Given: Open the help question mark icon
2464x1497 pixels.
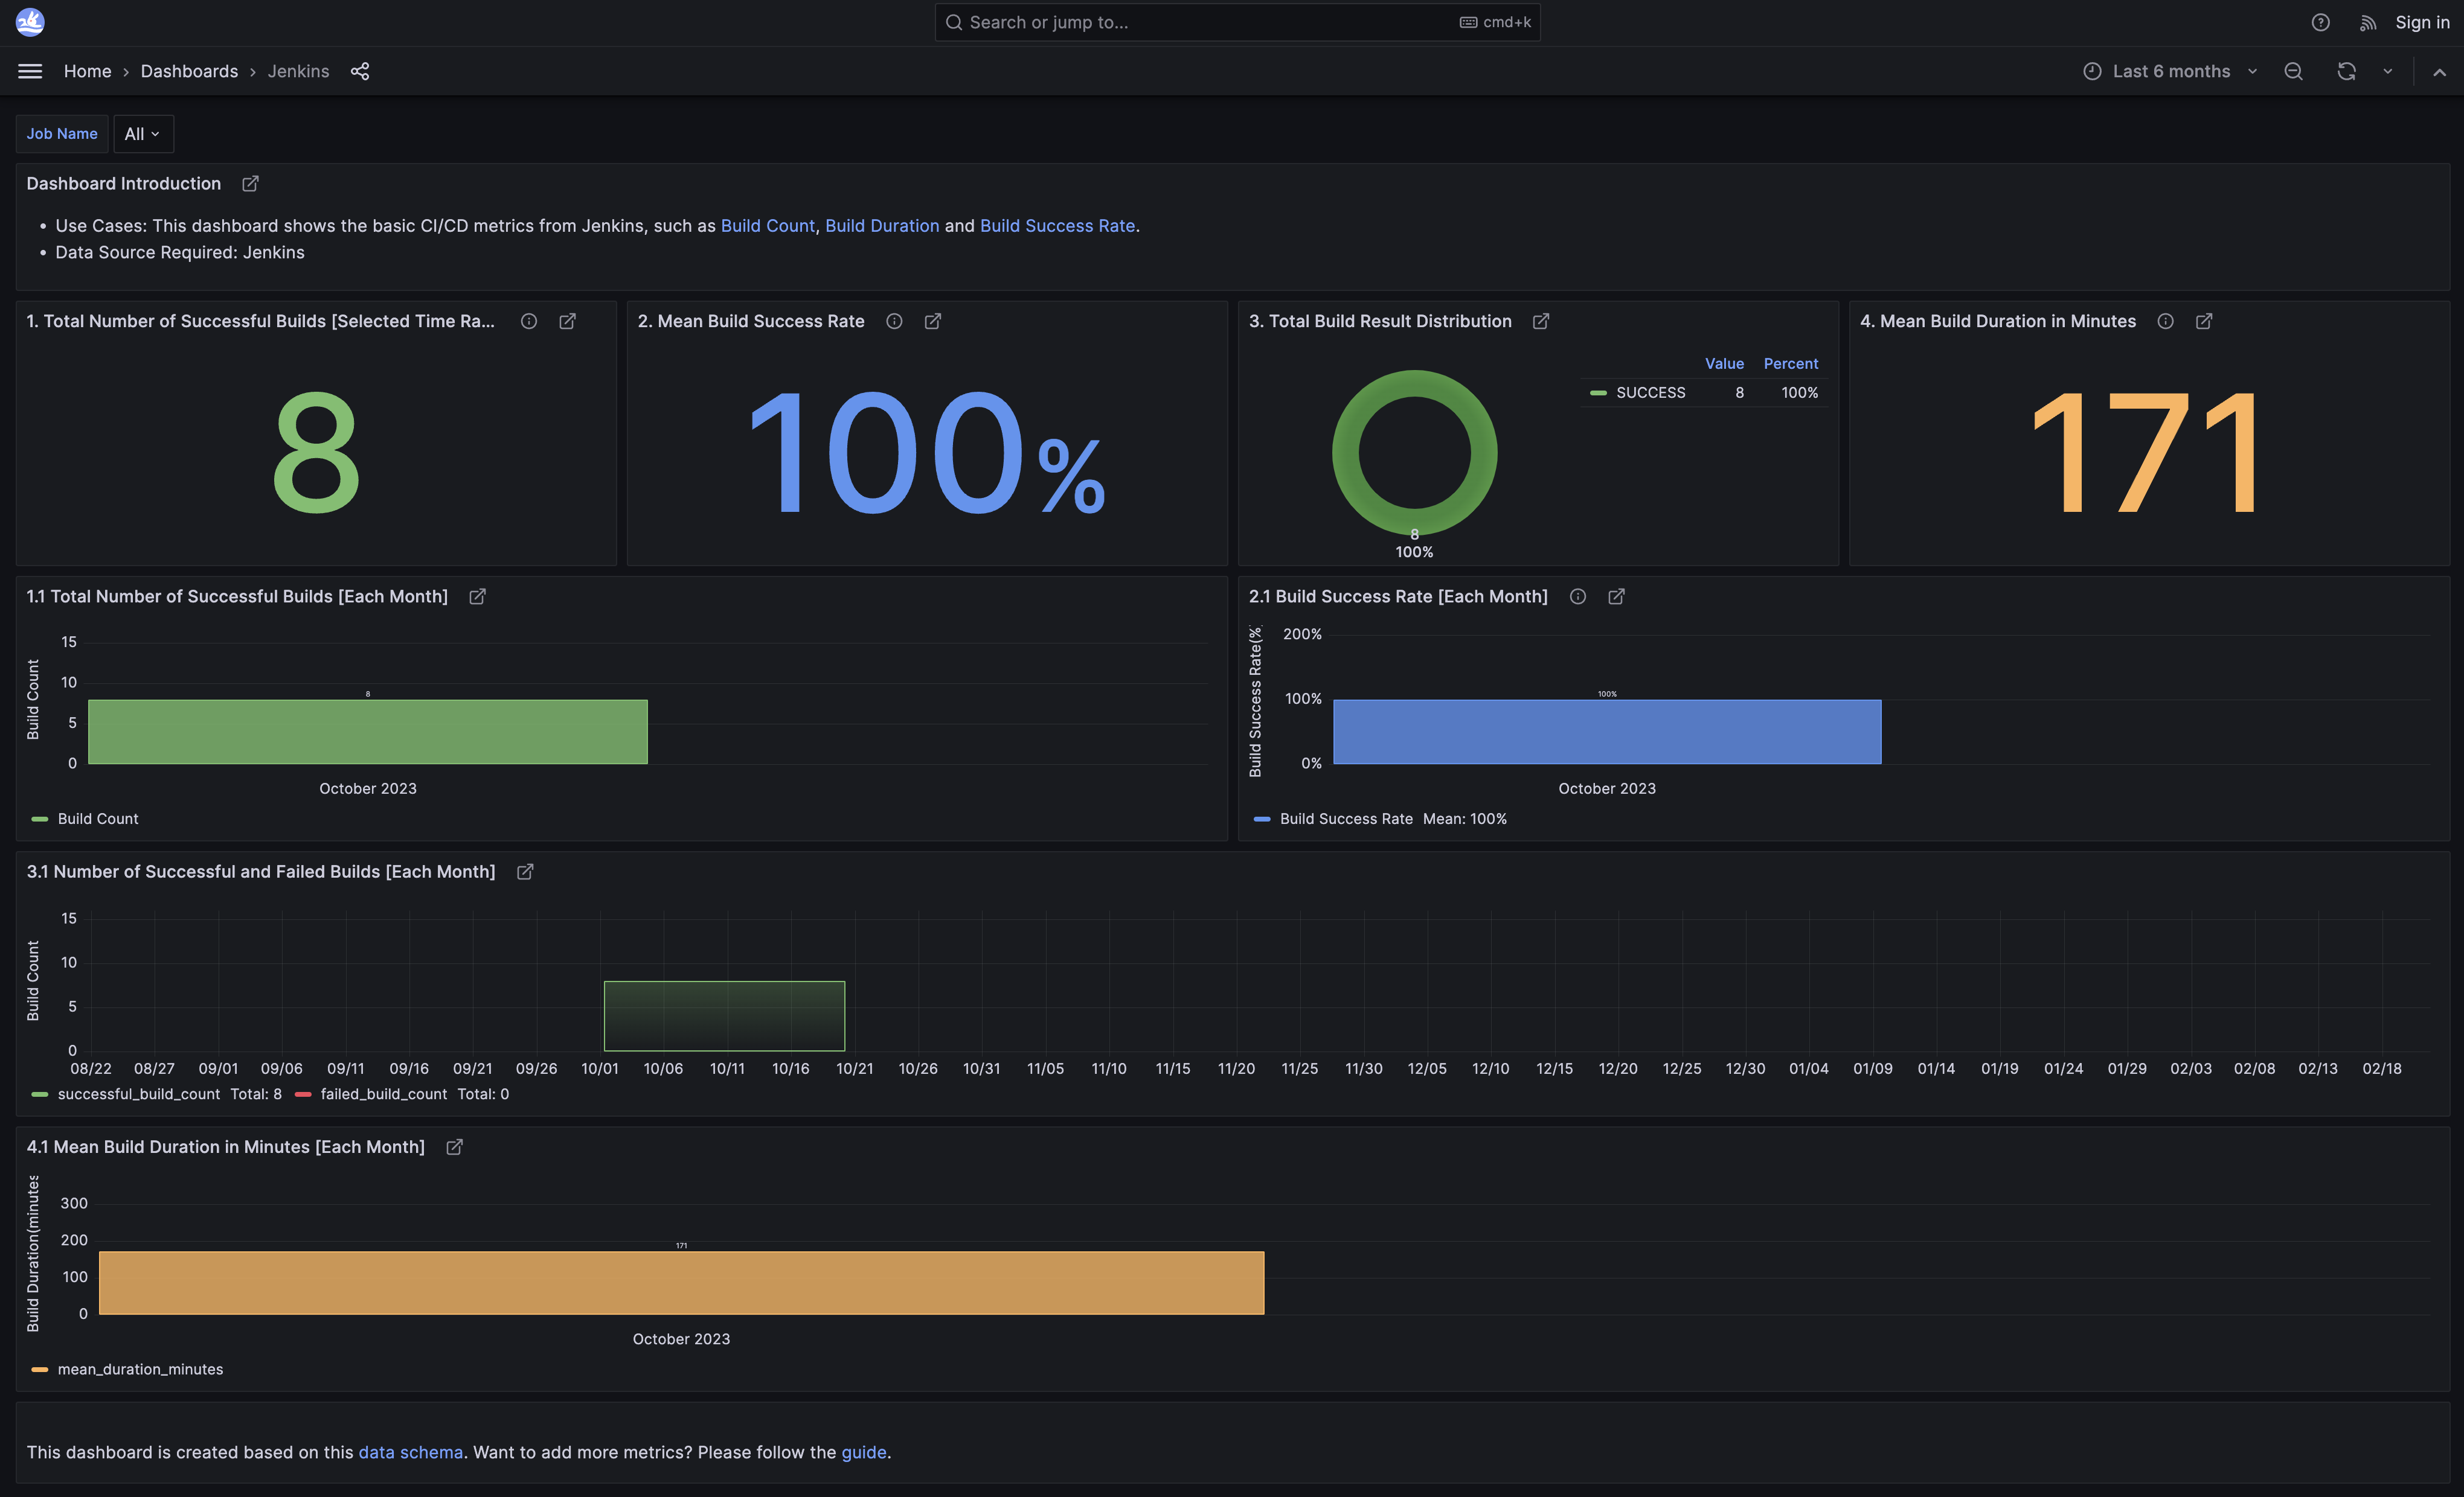Looking at the screenshot, I should (2320, 22).
